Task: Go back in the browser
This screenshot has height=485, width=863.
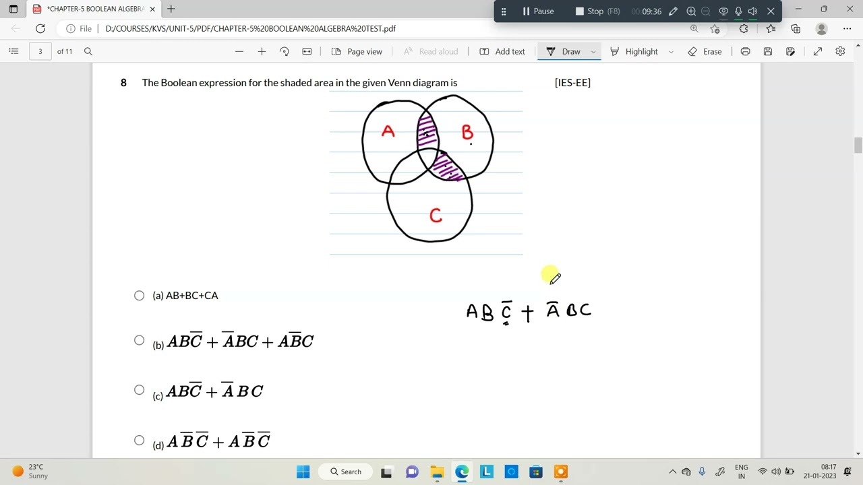Action: tap(16, 28)
